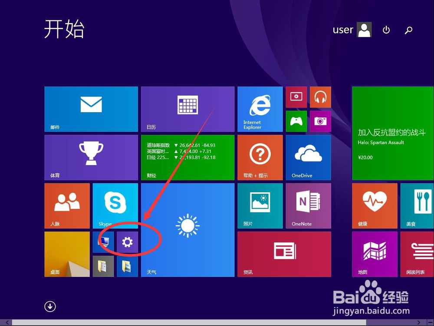Open the This PC computer tile

103,242
